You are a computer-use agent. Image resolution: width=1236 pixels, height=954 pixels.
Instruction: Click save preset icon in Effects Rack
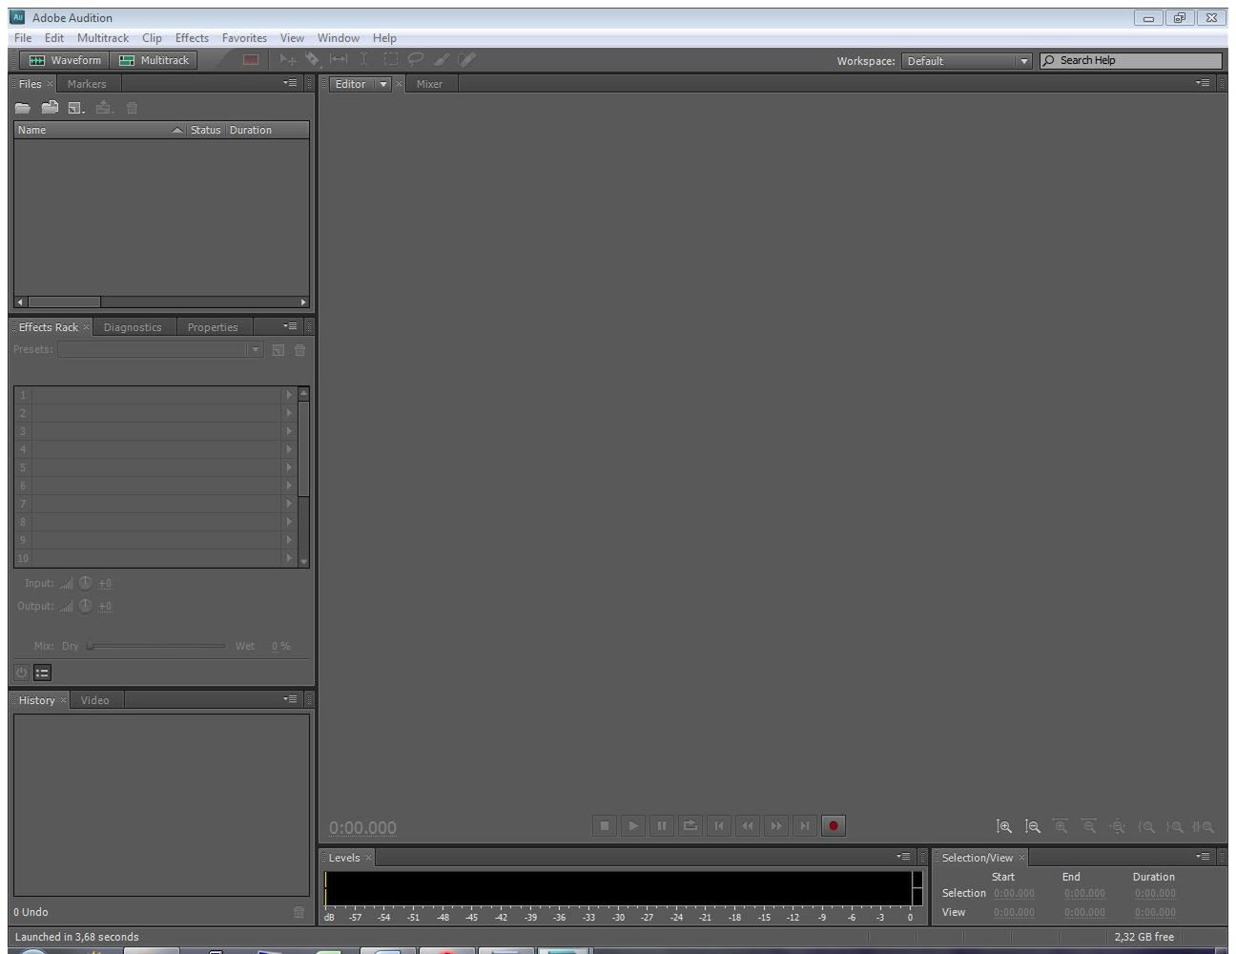tap(278, 350)
